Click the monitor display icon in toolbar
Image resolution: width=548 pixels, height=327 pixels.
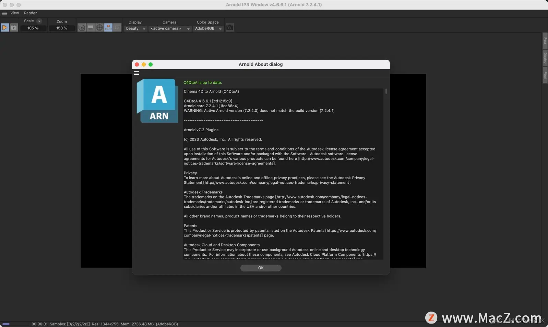click(x=91, y=27)
